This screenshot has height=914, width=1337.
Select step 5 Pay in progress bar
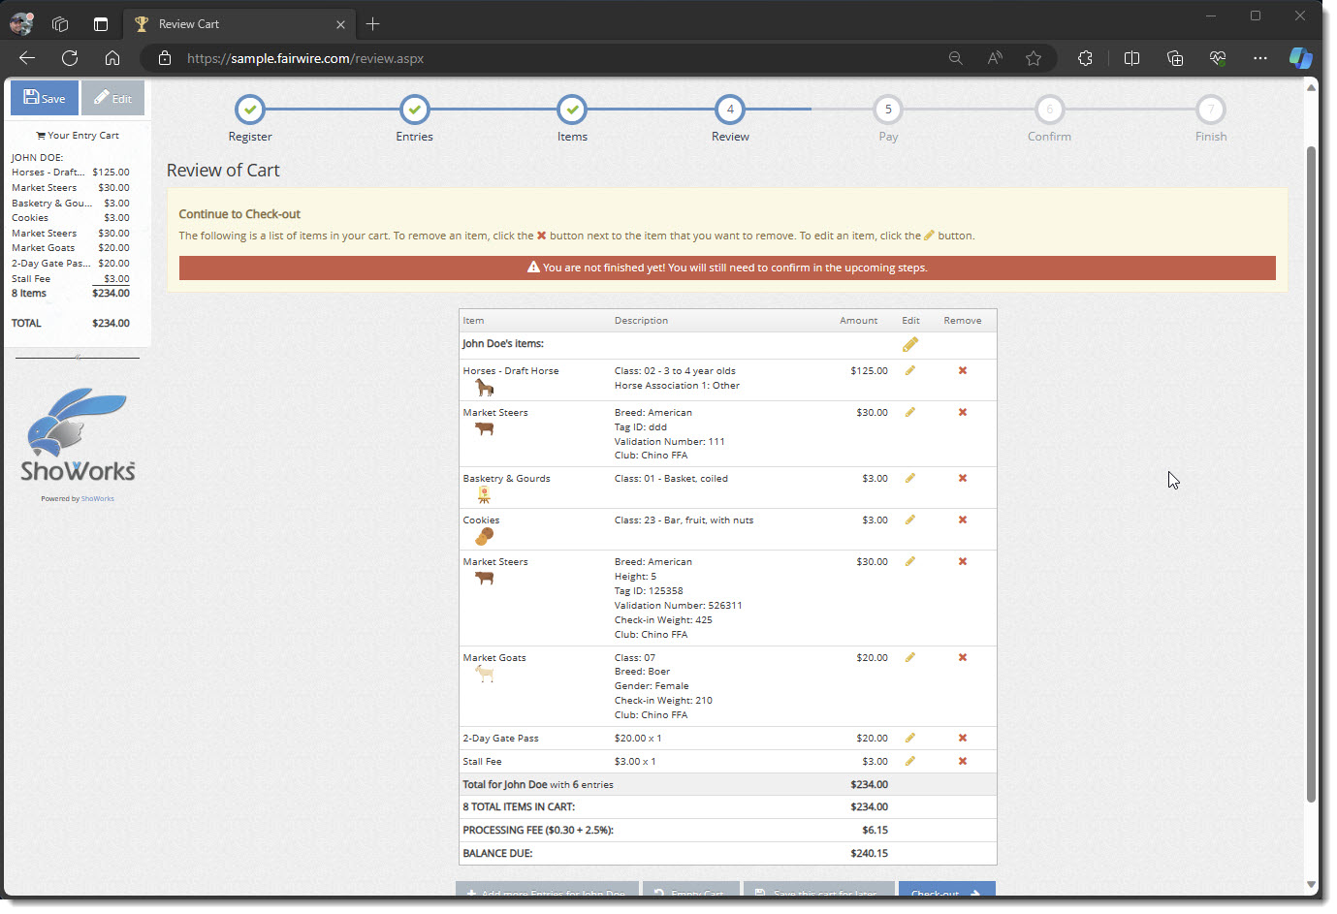coord(887,110)
